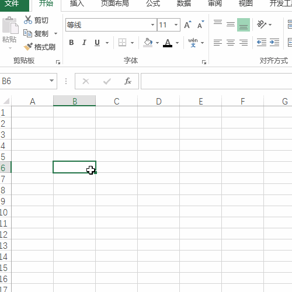Viewport: 292px width, 292px height.
Task: Open the Review (审阅) tab
Action: [215, 4]
